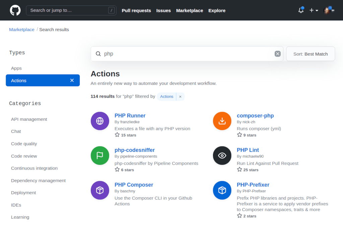Filter by API management category

pos(29,119)
